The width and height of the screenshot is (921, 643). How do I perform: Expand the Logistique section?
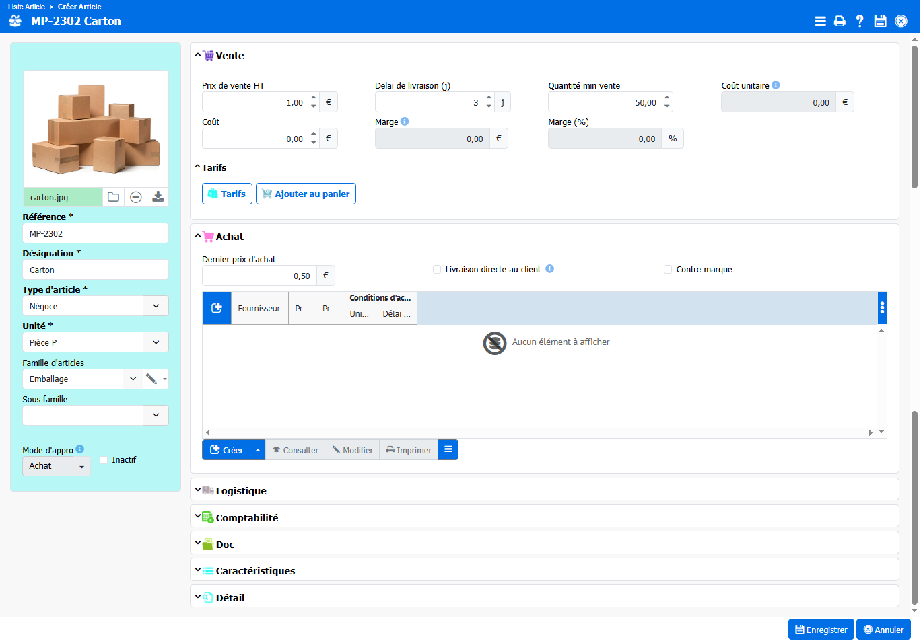(240, 490)
